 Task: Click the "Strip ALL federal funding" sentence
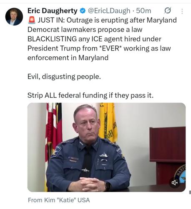[90, 95]
